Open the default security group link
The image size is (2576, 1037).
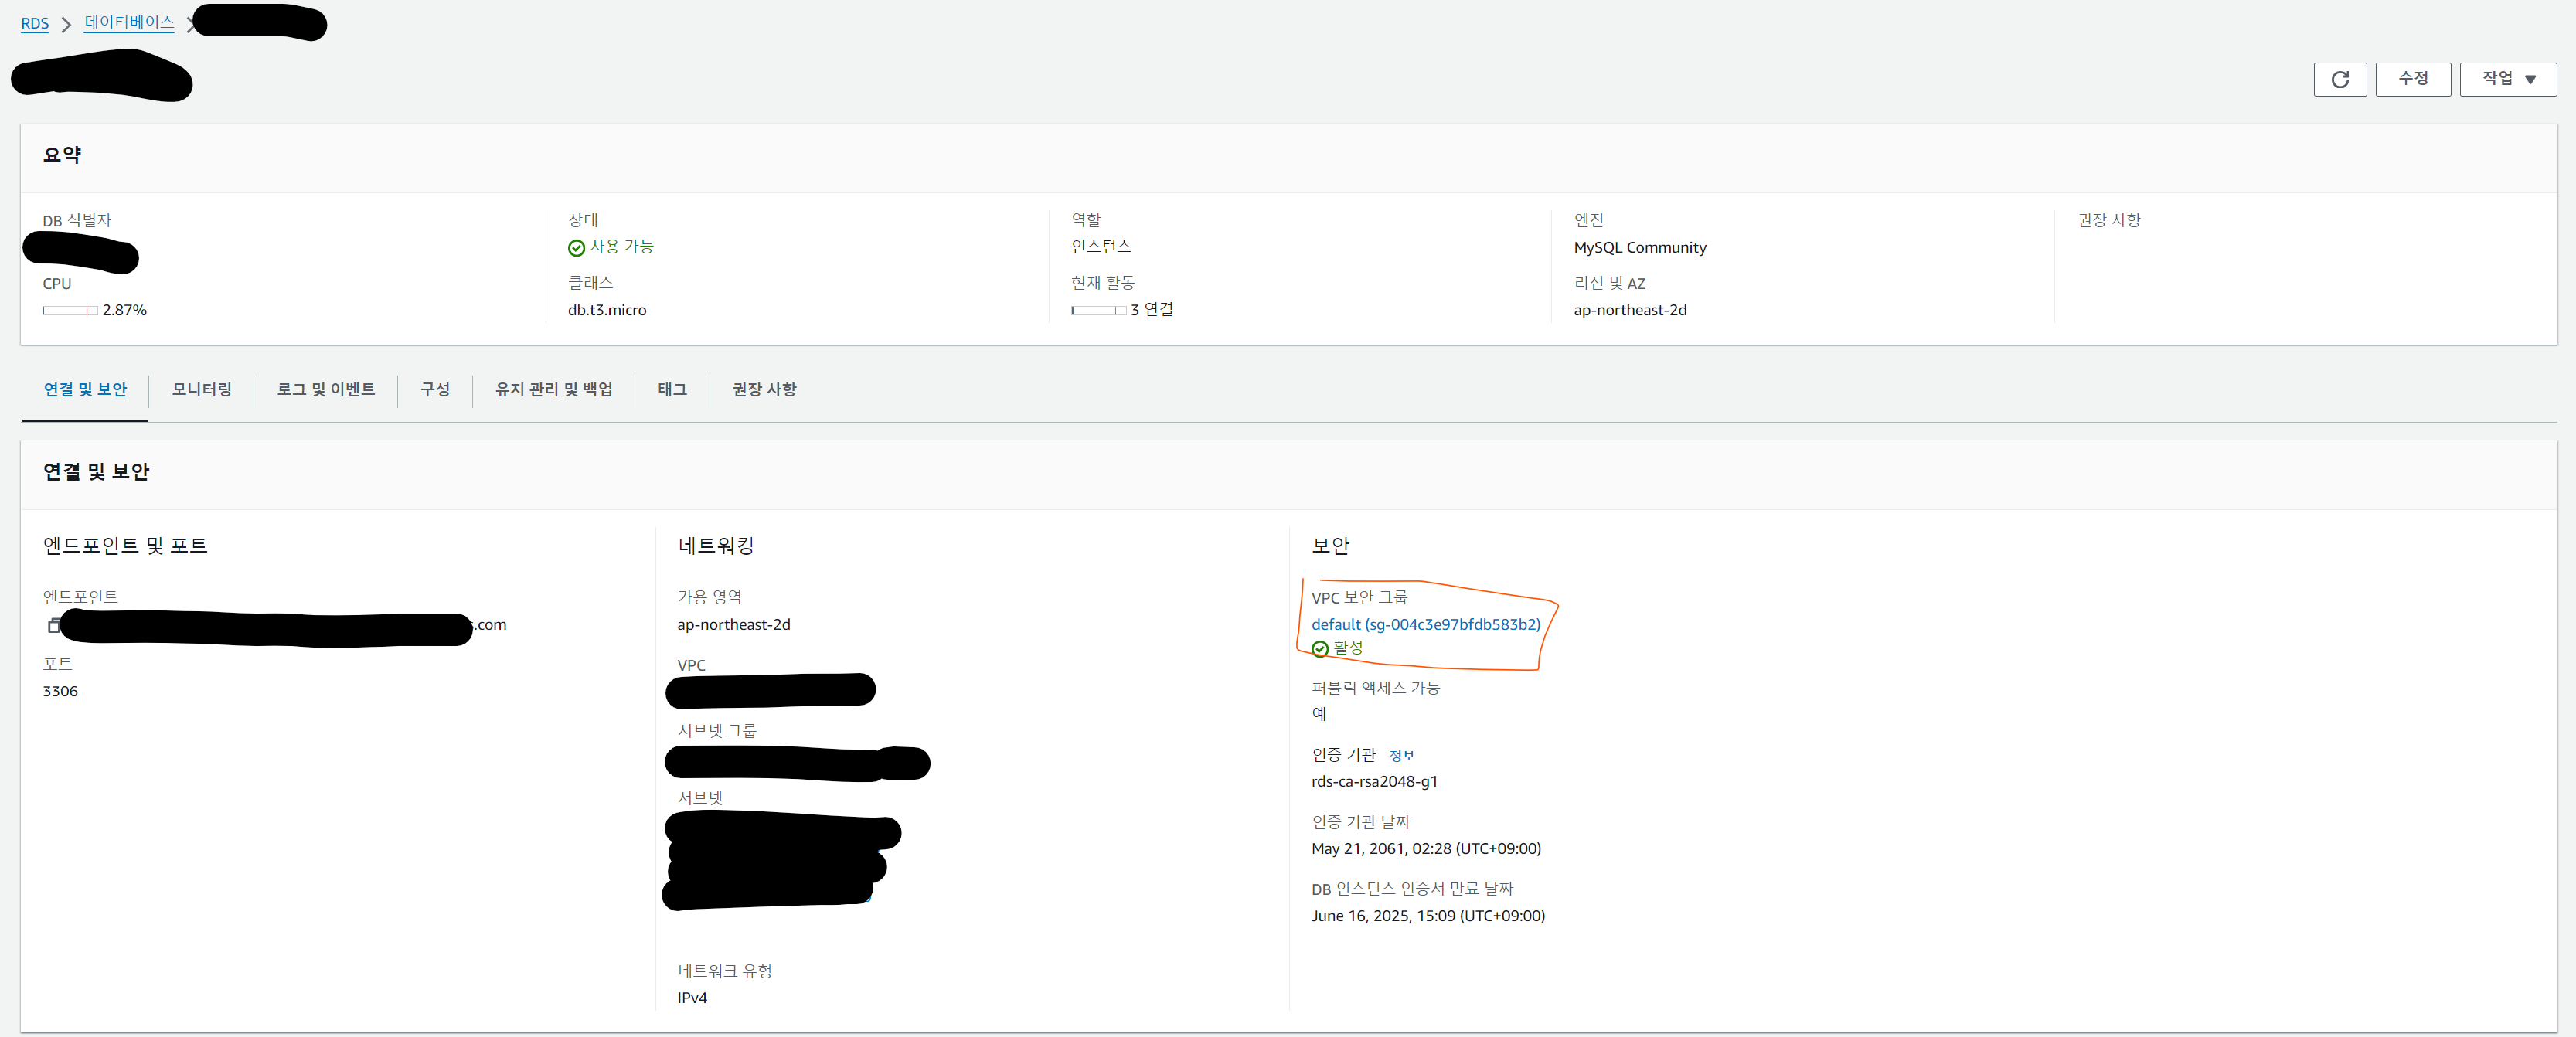coord(1425,624)
